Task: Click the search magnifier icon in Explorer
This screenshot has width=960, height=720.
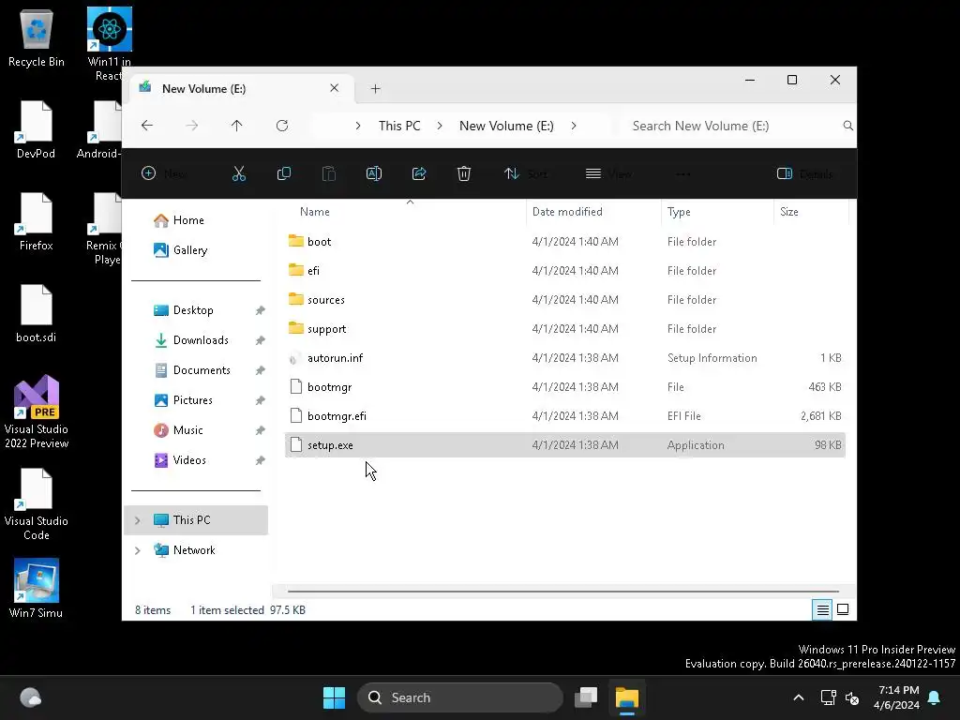Action: [847, 126]
